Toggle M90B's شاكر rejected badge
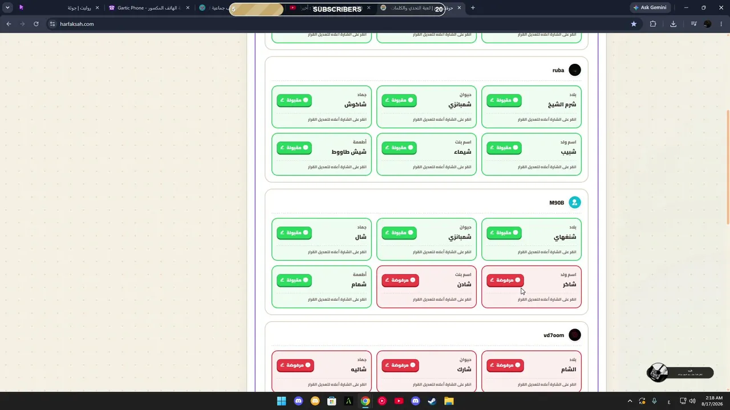Viewport: 730px width, 410px height. click(x=505, y=280)
